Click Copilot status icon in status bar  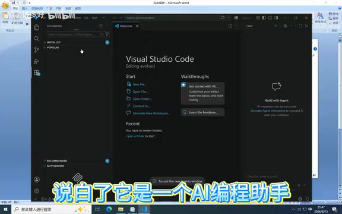pyautogui.click(x=300, y=199)
